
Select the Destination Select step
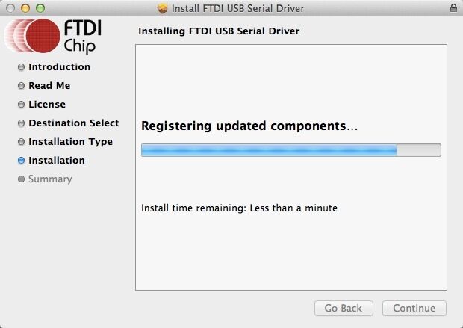tap(73, 123)
